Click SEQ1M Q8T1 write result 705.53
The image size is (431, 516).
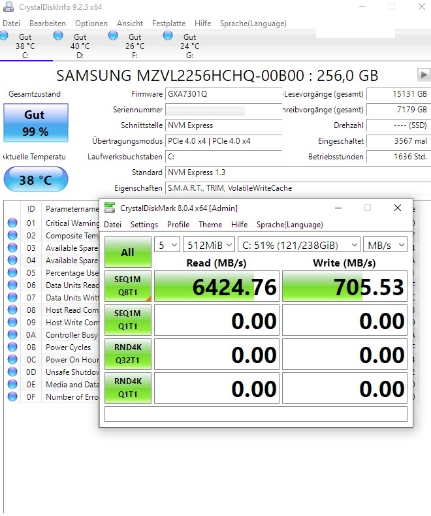point(345,286)
